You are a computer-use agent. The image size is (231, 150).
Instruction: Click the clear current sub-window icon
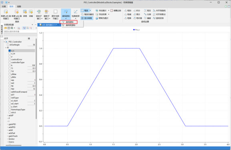click(55, 12)
